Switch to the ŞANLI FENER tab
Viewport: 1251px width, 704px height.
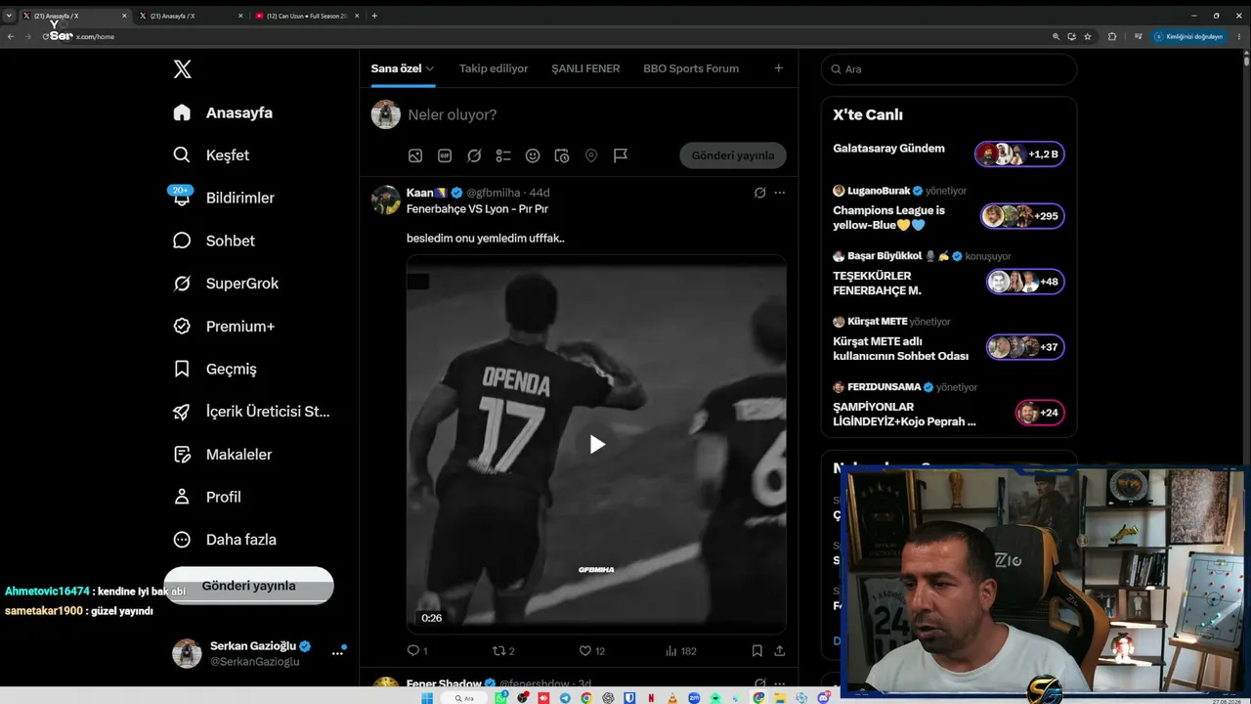pos(585,68)
